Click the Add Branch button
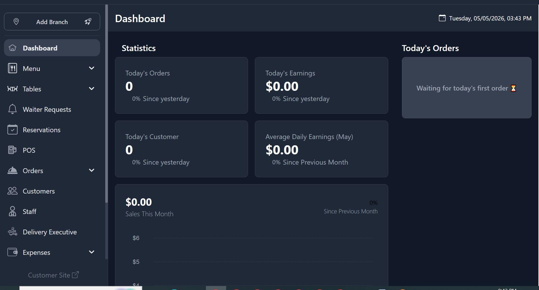 pos(52,22)
